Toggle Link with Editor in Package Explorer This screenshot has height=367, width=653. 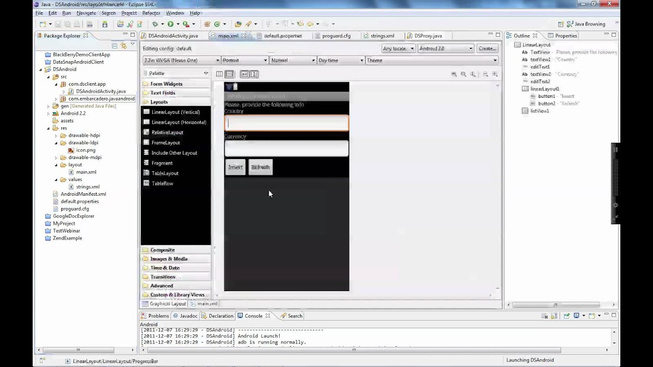click(123, 45)
